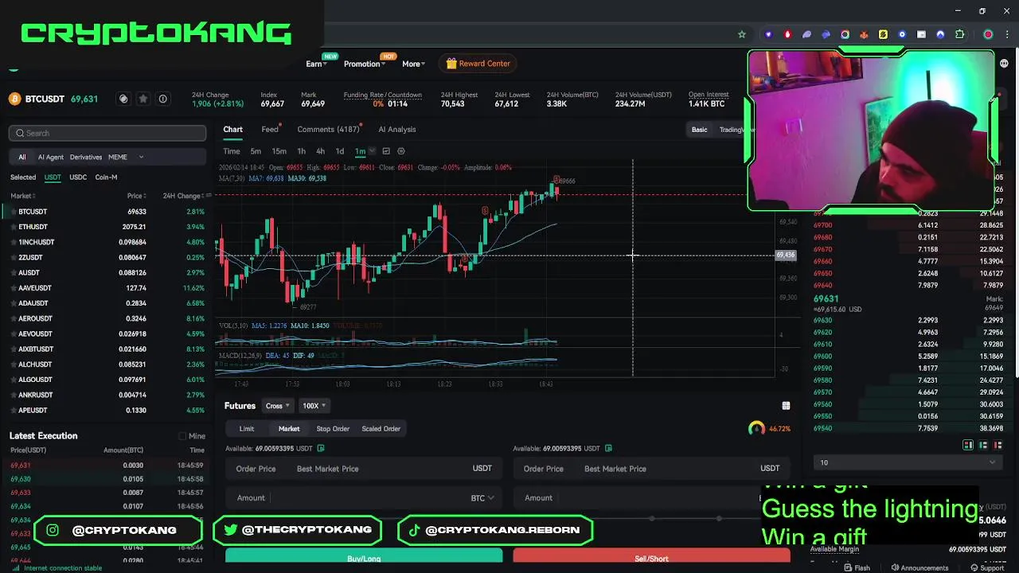Open the chart settings hexagon icon

point(401,151)
